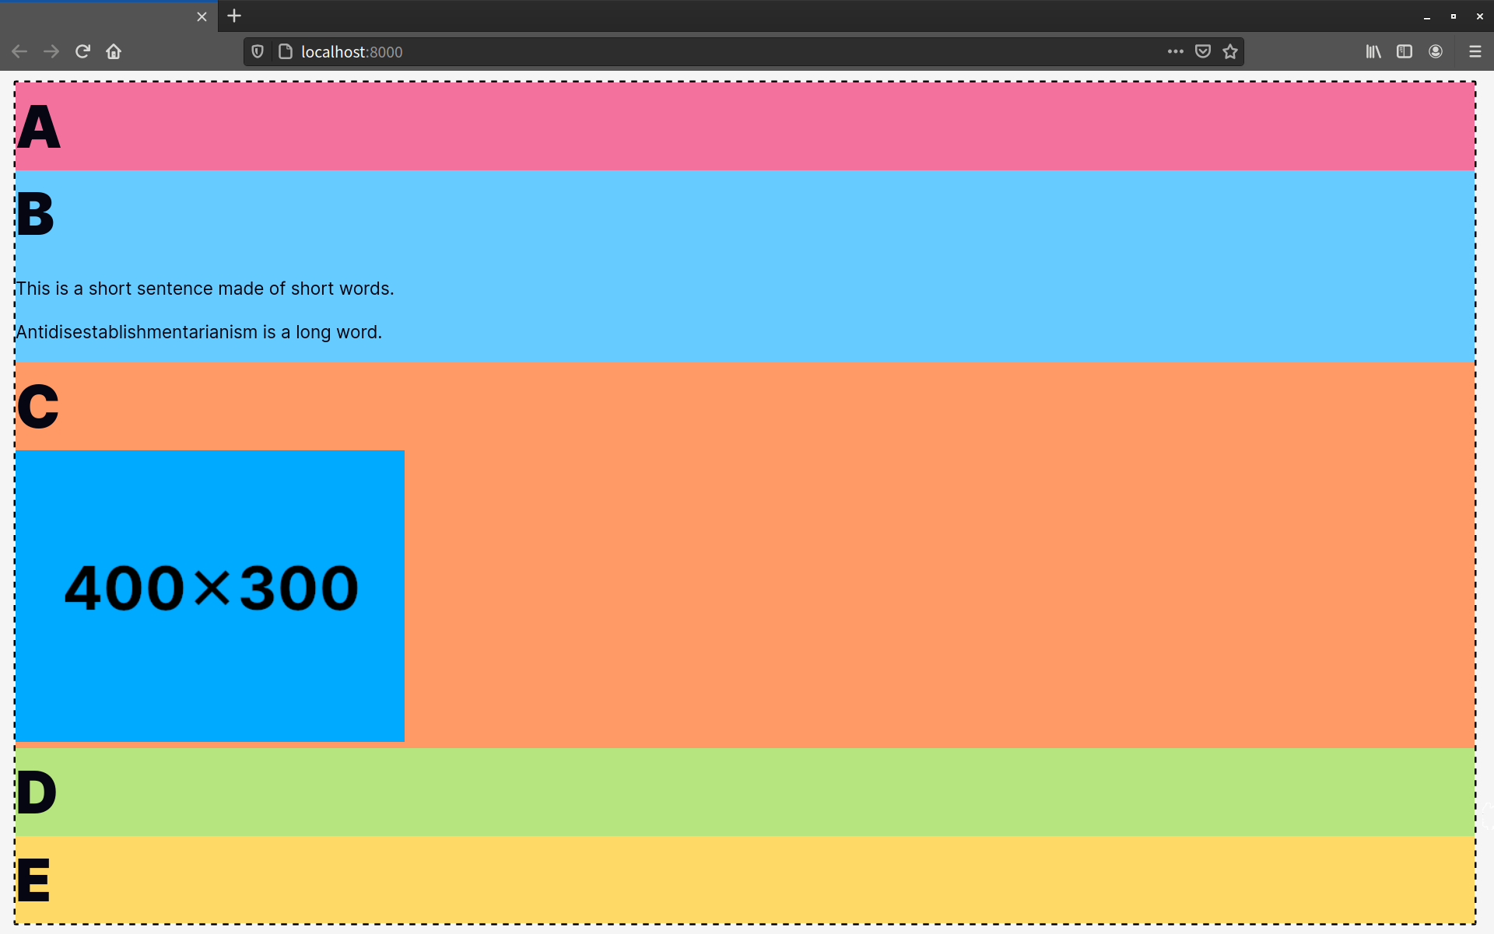Maximize the browser window
This screenshot has height=934, width=1494.
1453,16
